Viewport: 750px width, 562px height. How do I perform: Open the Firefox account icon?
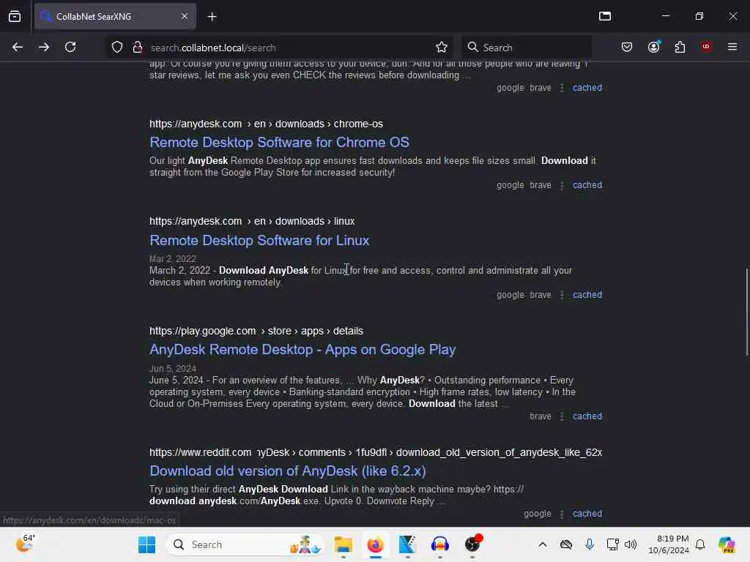point(654,47)
